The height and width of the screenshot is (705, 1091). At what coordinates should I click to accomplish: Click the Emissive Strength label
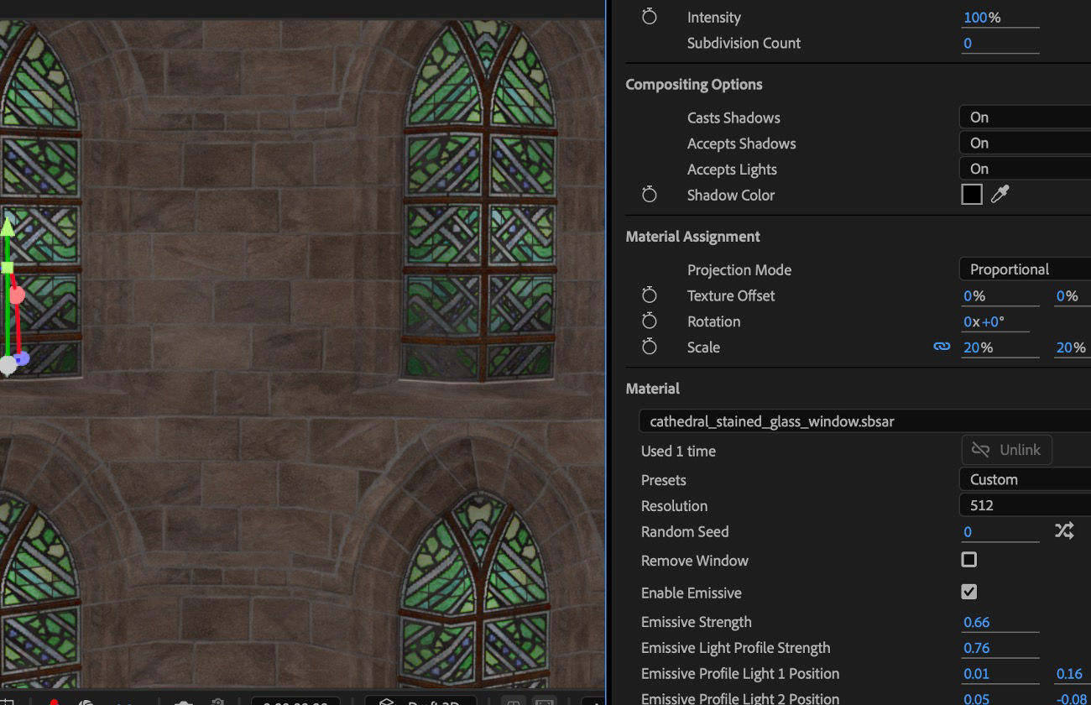697,622
